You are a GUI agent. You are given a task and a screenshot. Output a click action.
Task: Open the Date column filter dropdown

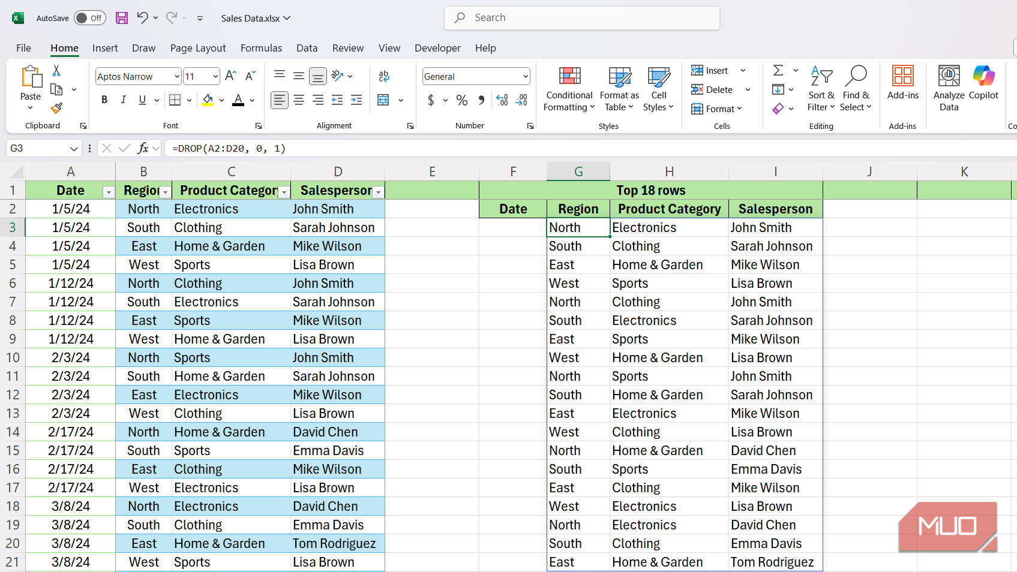(x=109, y=192)
